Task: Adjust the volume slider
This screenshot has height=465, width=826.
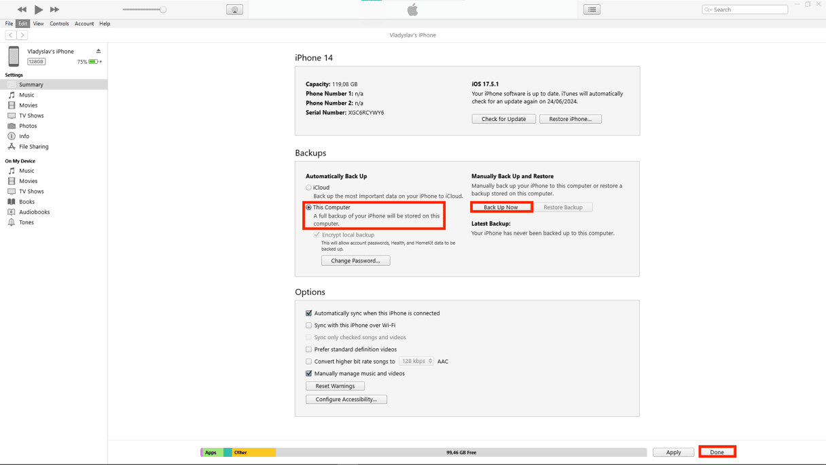Action: pyautogui.click(x=163, y=10)
